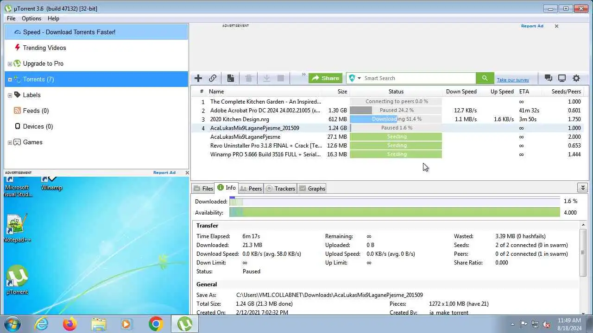Launch Google Chrome from the taskbar
Screen dimensions: 593x333
click(156, 324)
